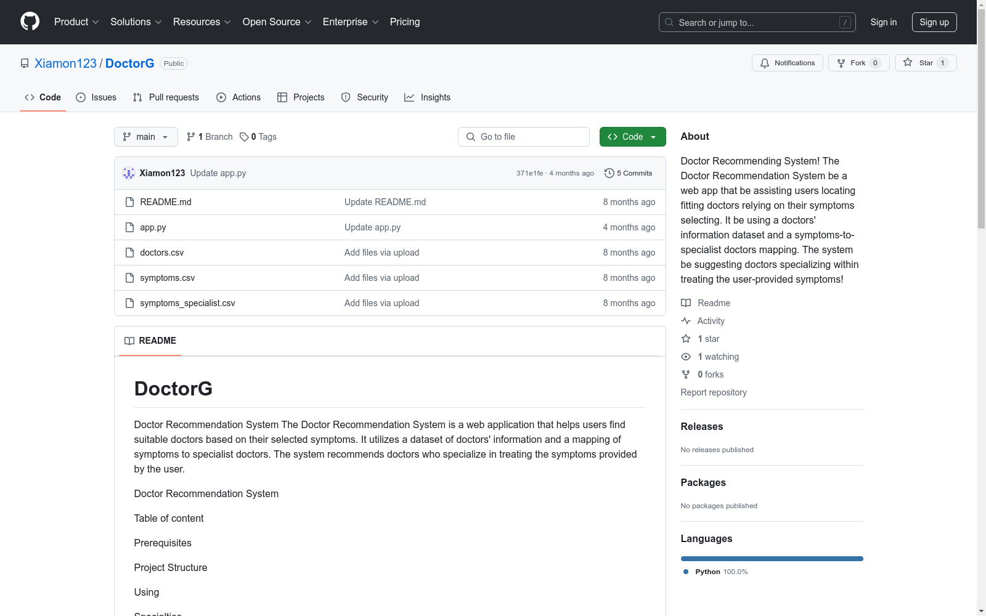
Task: Open the app.py file
Action: [x=153, y=227]
